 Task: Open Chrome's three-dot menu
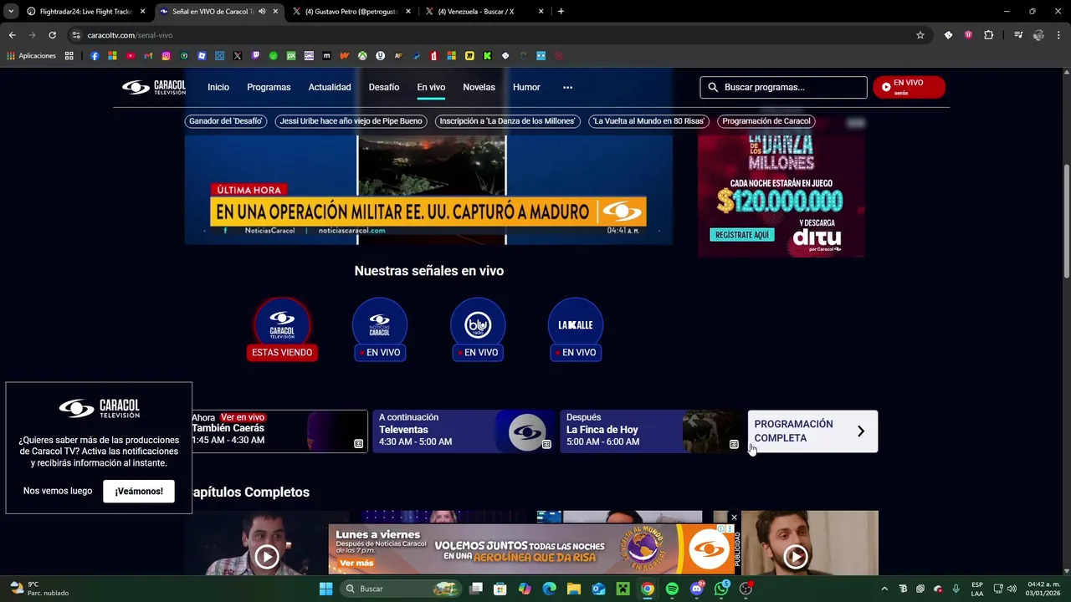(x=1059, y=35)
